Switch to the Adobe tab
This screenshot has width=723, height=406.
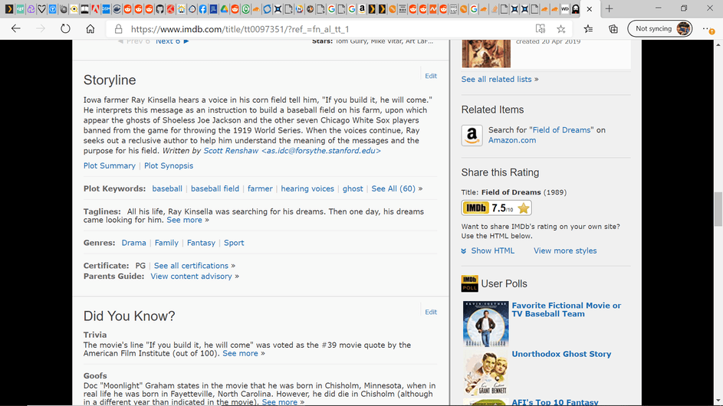click(95, 8)
